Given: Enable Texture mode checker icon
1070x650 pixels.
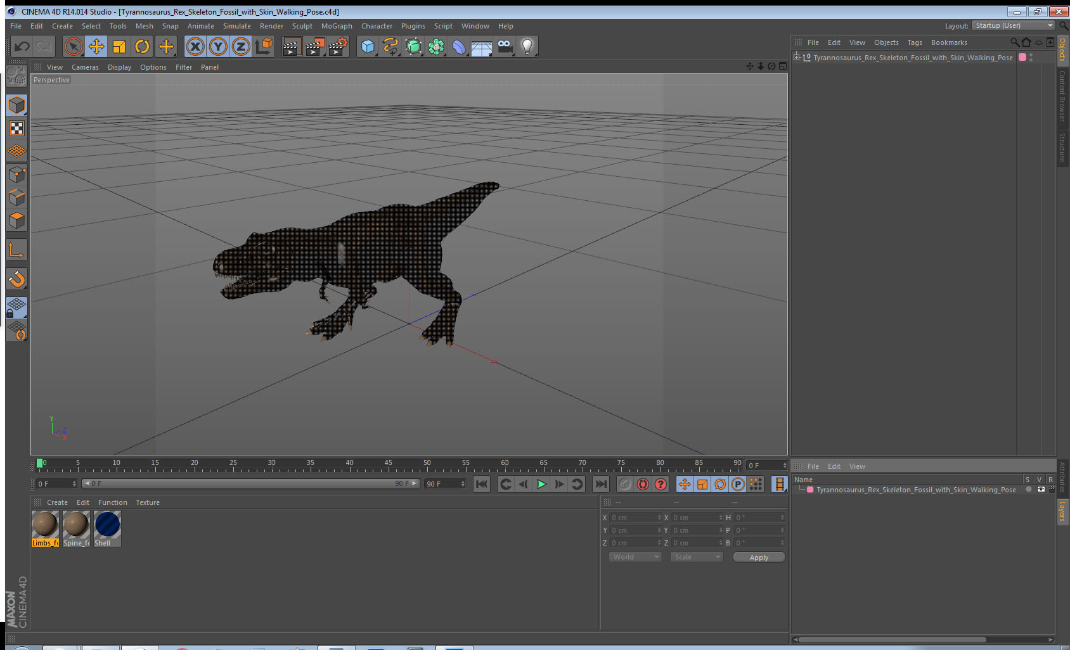Looking at the screenshot, I should coord(17,129).
